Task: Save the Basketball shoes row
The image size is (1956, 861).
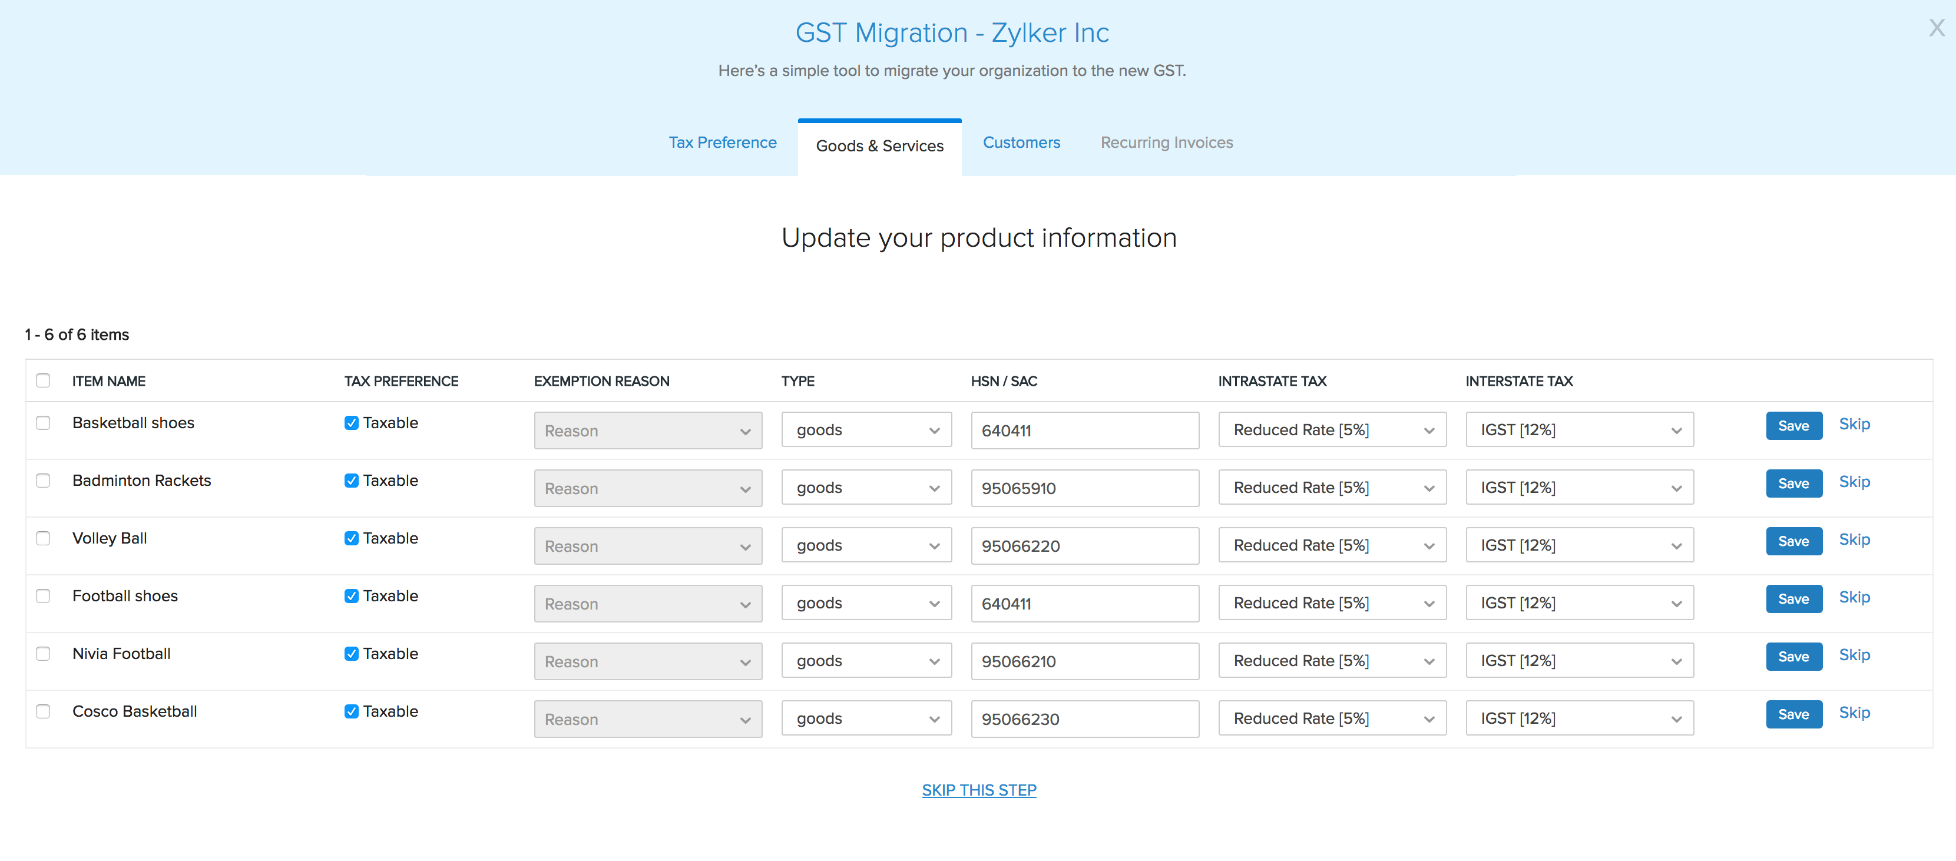Action: pos(1793,426)
